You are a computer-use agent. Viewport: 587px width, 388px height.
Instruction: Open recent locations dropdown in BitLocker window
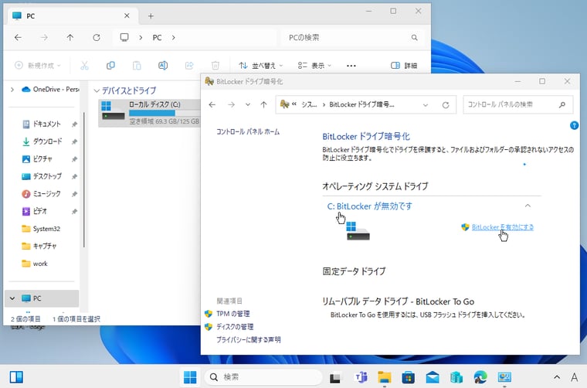(247, 105)
